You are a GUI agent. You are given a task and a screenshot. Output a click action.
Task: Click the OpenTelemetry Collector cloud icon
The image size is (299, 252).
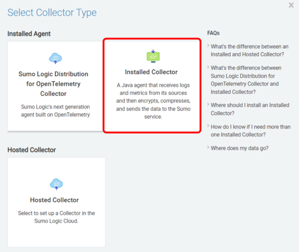(55, 58)
